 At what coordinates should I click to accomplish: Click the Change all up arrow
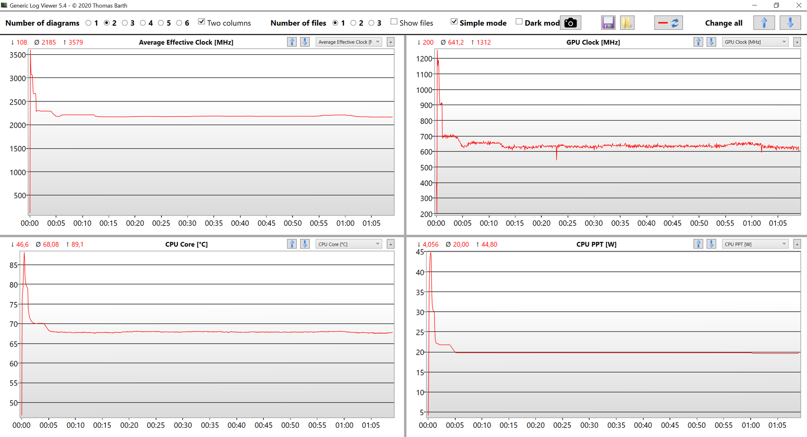click(764, 23)
